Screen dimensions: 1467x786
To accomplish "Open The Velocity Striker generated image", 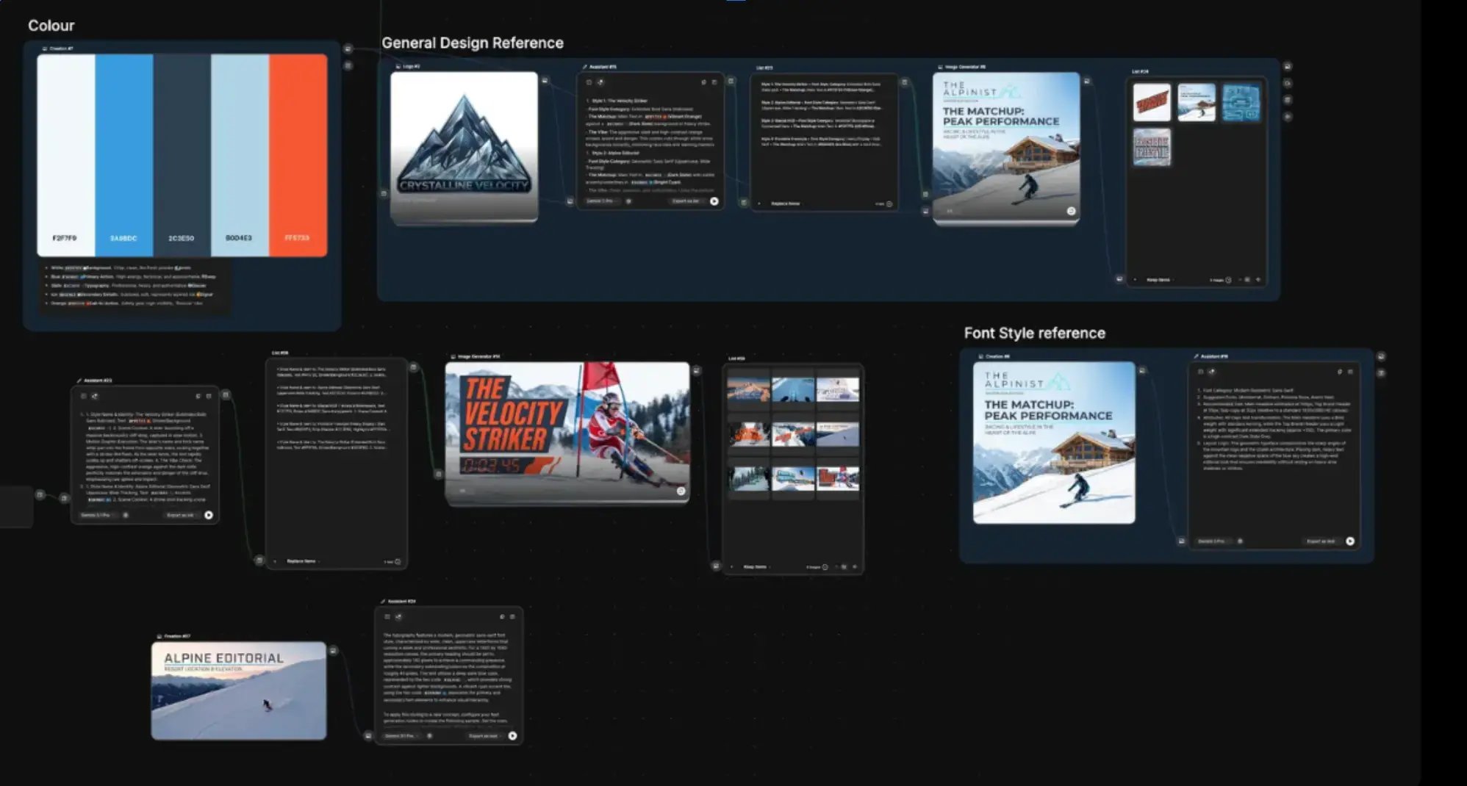I will click(x=567, y=432).
